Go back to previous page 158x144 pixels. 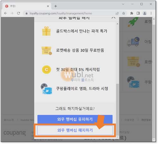pyautogui.click(x=5, y=13)
